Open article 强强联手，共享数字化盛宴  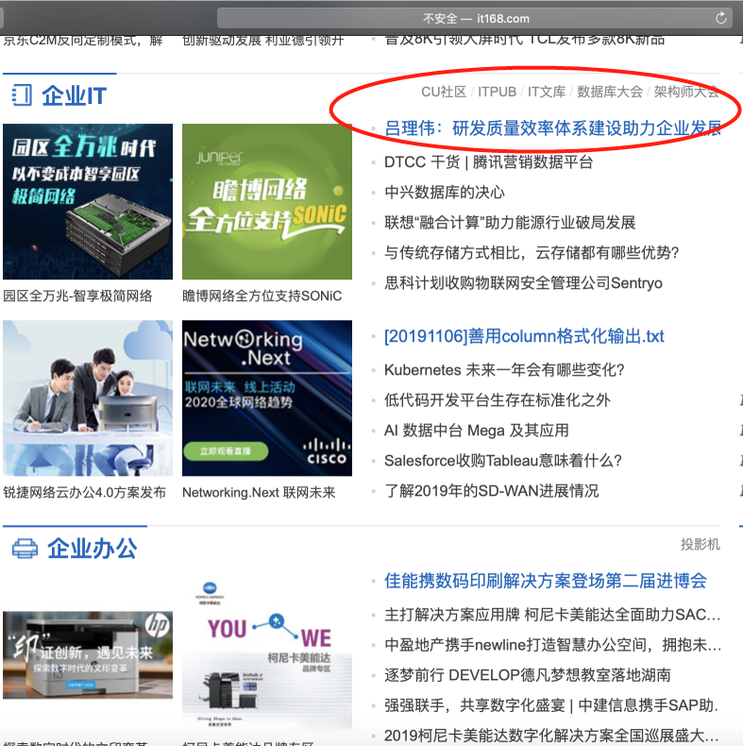(x=551, y=705)
